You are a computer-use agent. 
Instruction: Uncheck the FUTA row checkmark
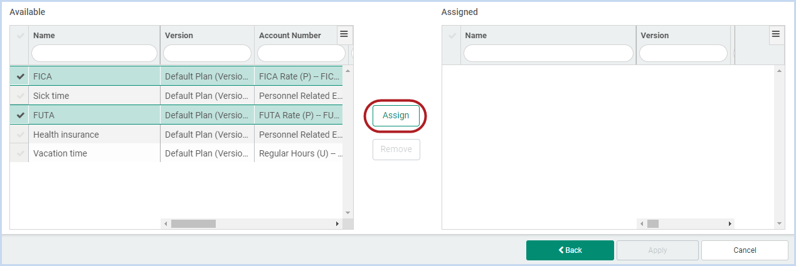coord(20,115)
